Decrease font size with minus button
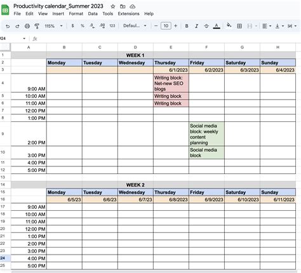The width and height of the screenshot is (301, 273). tap(156, 26)
